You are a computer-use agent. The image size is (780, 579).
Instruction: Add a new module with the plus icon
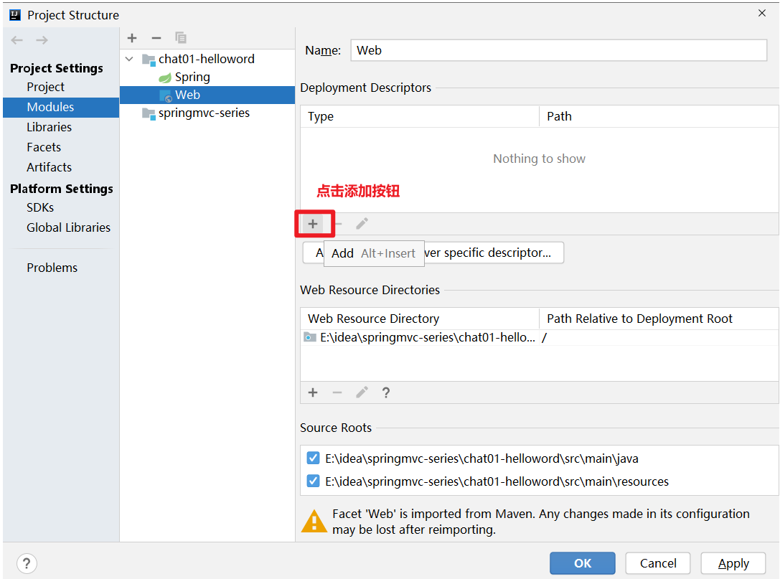pos(132,38)
